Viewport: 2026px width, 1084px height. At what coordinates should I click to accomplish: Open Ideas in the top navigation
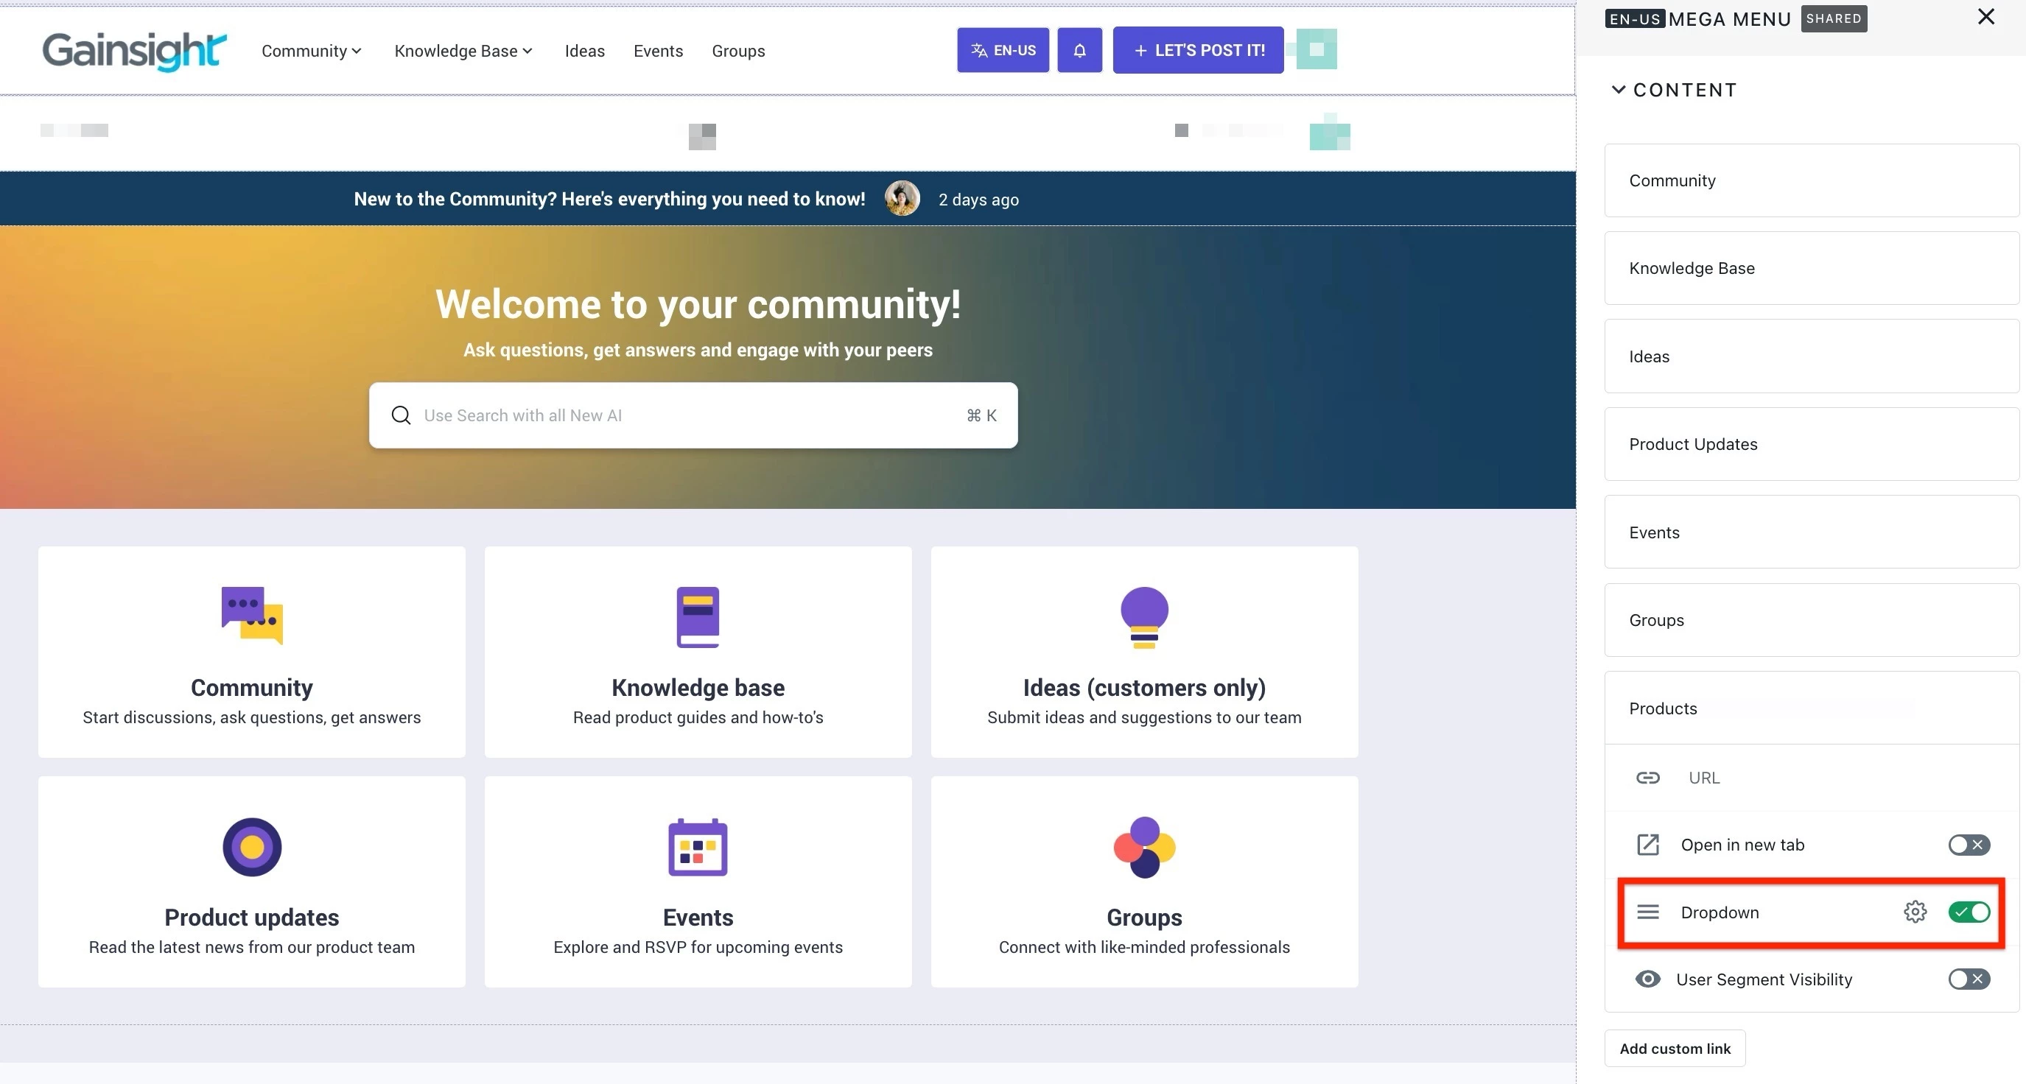tap(584, 51)
